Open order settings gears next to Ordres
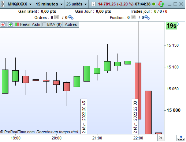 pos(71,17)
